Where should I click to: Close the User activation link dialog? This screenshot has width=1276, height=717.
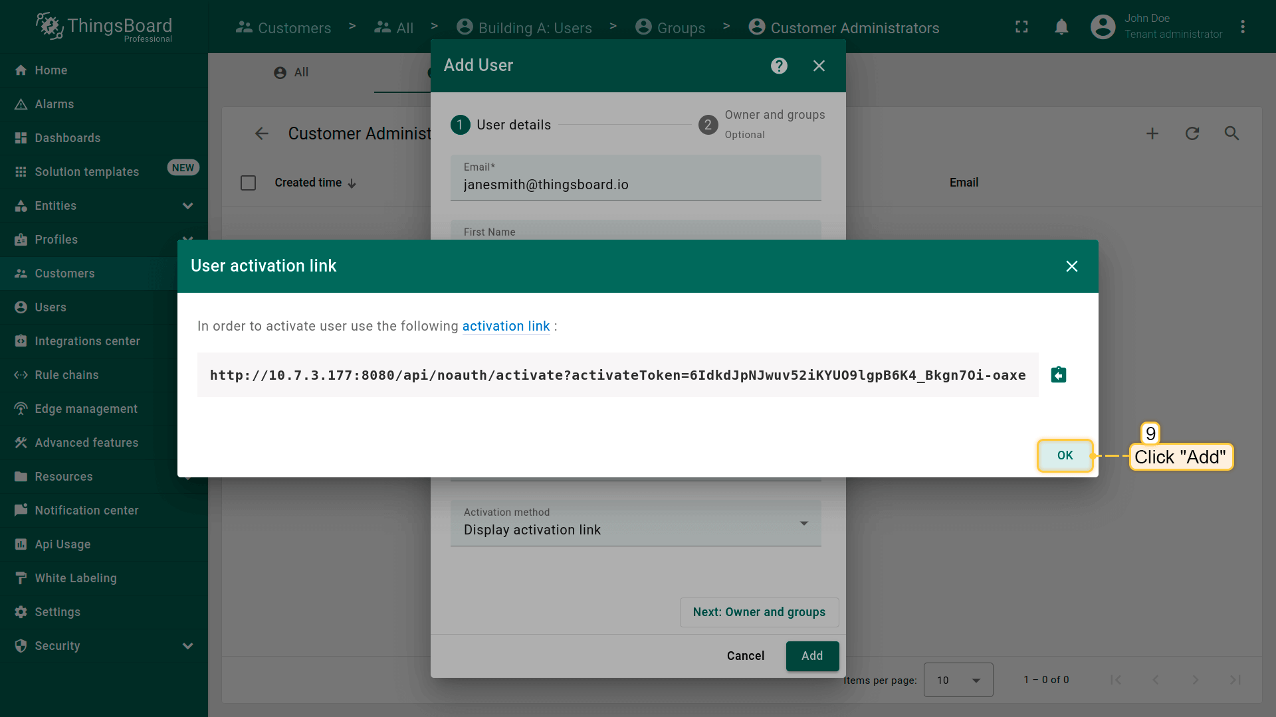point(1071,266)
